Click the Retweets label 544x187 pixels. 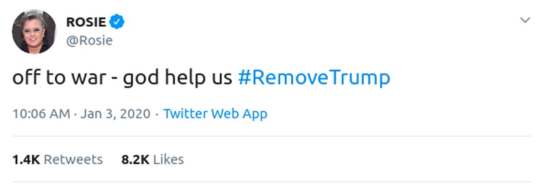pos(73,160)
